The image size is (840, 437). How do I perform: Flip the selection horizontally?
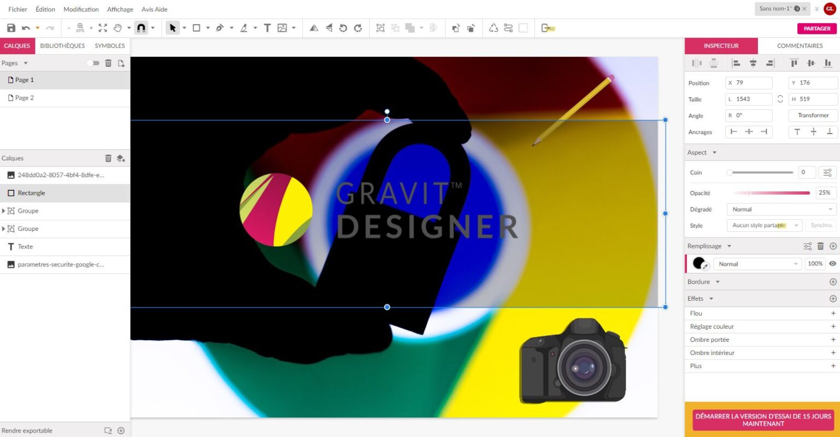coord(313,27)
